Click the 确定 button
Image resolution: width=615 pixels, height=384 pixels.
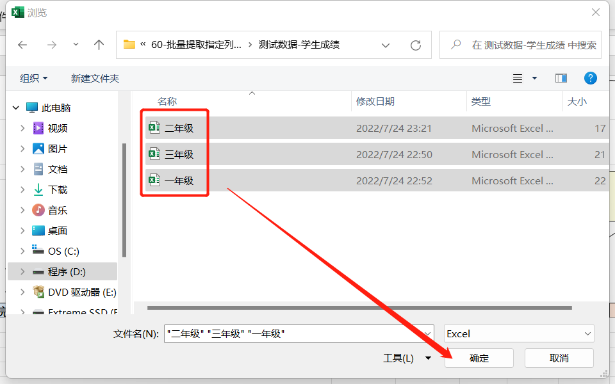(479, 358)
